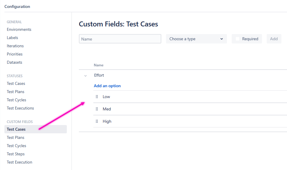Select Test Executions under Statuses
Image resolution: width=287 pixels, height=170 pixels.
20,108
